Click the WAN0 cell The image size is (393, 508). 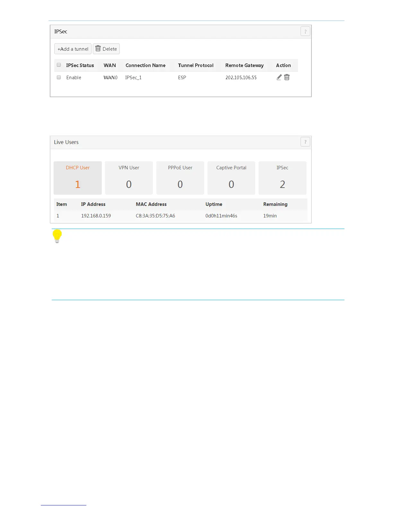click(110, 78)
